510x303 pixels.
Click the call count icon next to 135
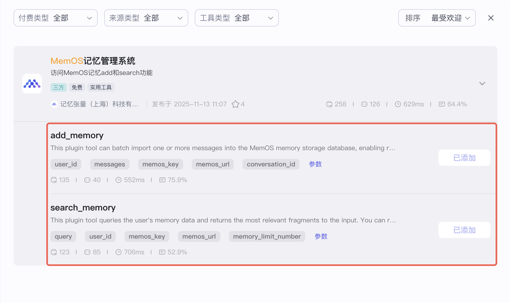coord(54,180)
